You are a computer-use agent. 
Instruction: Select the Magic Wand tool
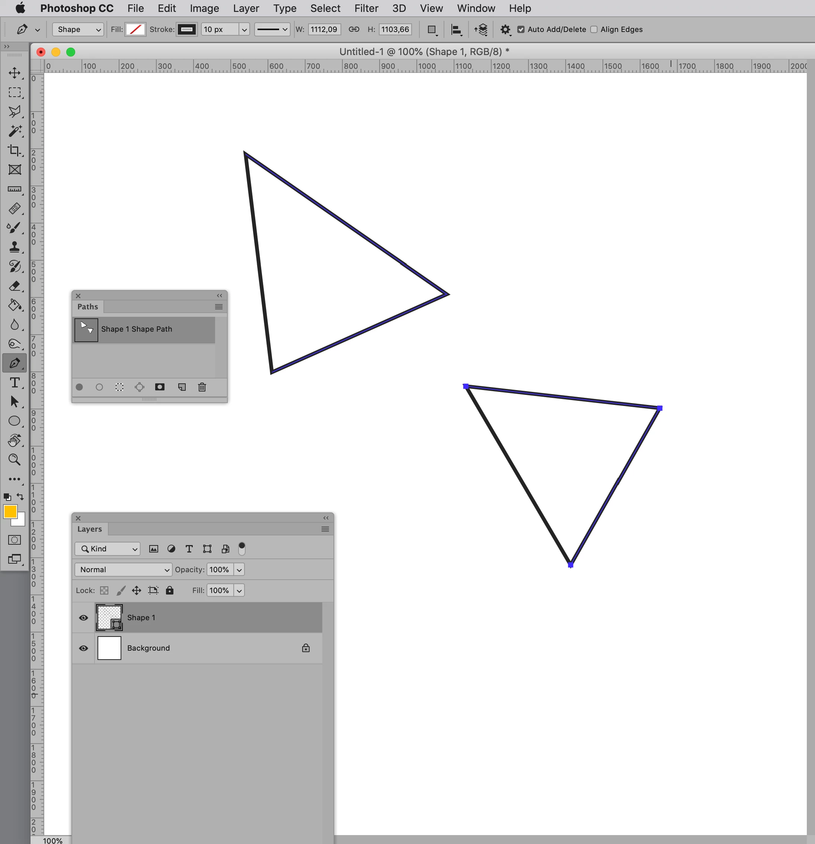click(x=15, y=131)
